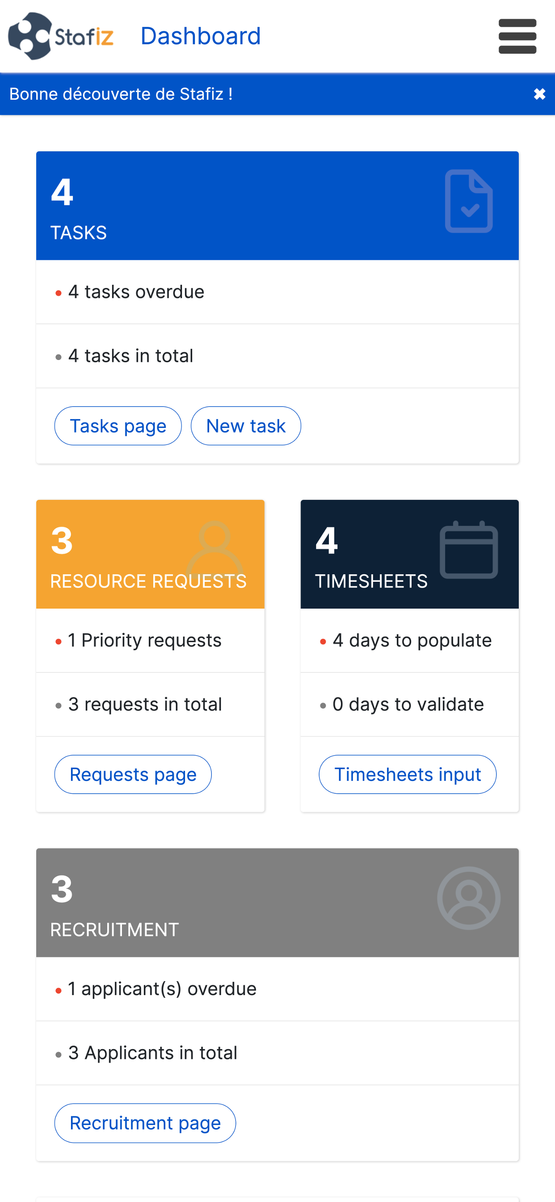Select the '3 Applicants in total' row
555x1202 pixels.
tap(277, 1053)
